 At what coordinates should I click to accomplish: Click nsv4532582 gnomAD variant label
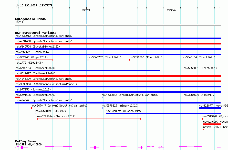pyautogui.click(x=130, y=95)
